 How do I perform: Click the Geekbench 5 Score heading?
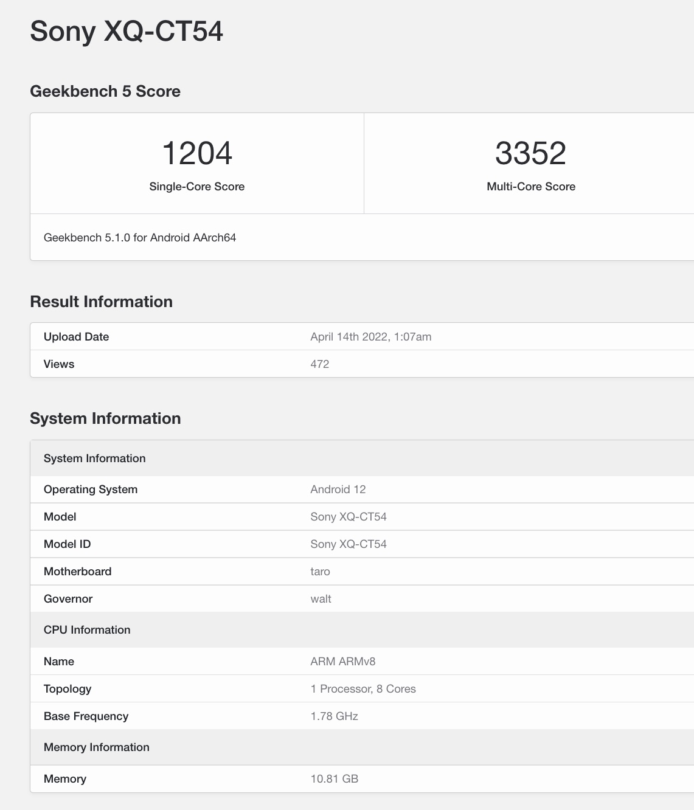pyautogui.click(x=105, y=91)
